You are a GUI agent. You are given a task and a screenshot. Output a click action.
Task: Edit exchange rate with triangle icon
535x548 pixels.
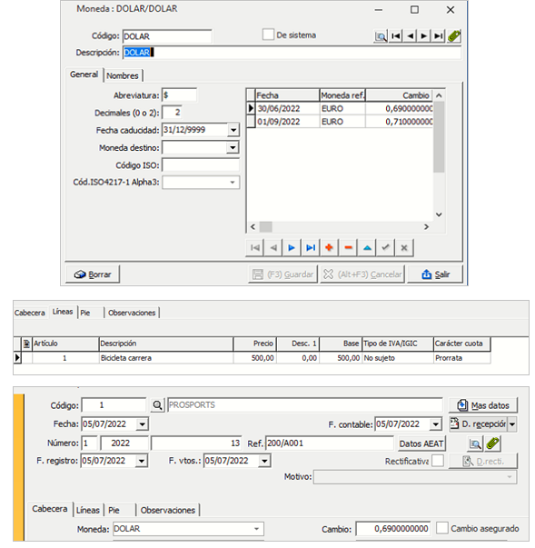tap(367, 248)
